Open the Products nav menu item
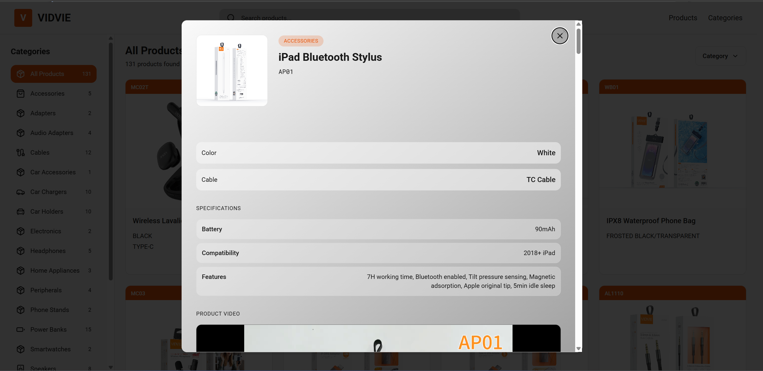763x371 pixels. point(683,18)
